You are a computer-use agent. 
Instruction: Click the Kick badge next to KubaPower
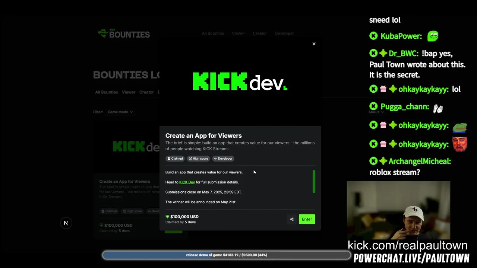[x=373, y=36]
